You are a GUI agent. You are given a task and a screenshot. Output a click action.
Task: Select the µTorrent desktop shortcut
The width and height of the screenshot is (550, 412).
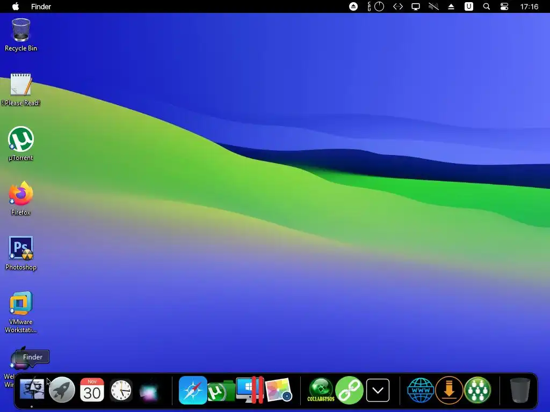21,144
